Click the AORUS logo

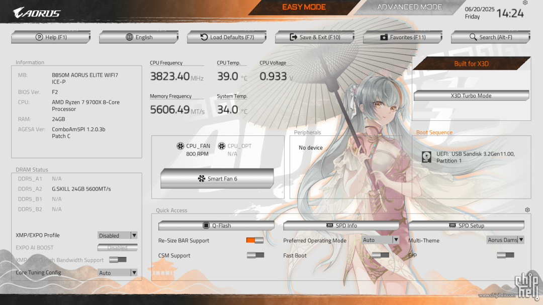[x=37, y=13]
